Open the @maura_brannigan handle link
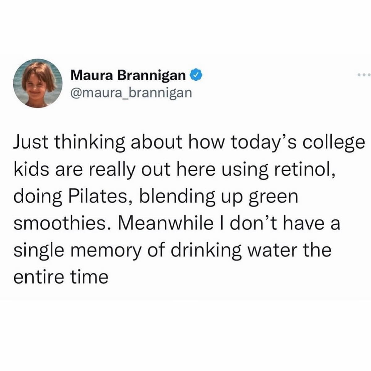Image resolution: width=371 pixels, height=371 pixels. [x=131, y=92]
